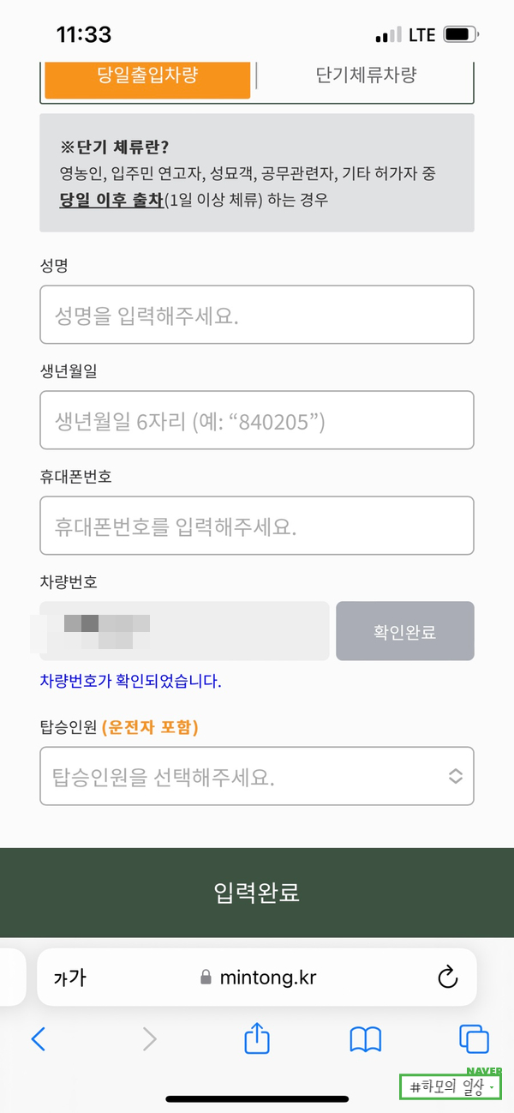Switch to the 단기체류차량 tab
Screen dimensions: 514x1113
click(x=366, y=75)
